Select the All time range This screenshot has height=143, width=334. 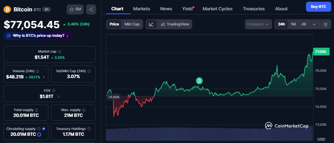click(x=304, y=24)
